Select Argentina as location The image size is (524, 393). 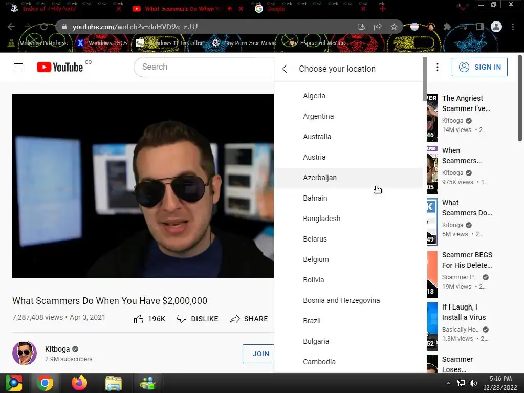(x=348, y=116)
